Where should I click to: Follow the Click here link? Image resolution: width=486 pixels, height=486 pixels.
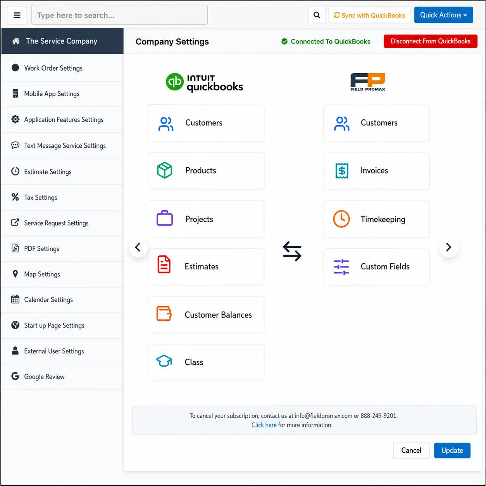pos(264,425)
